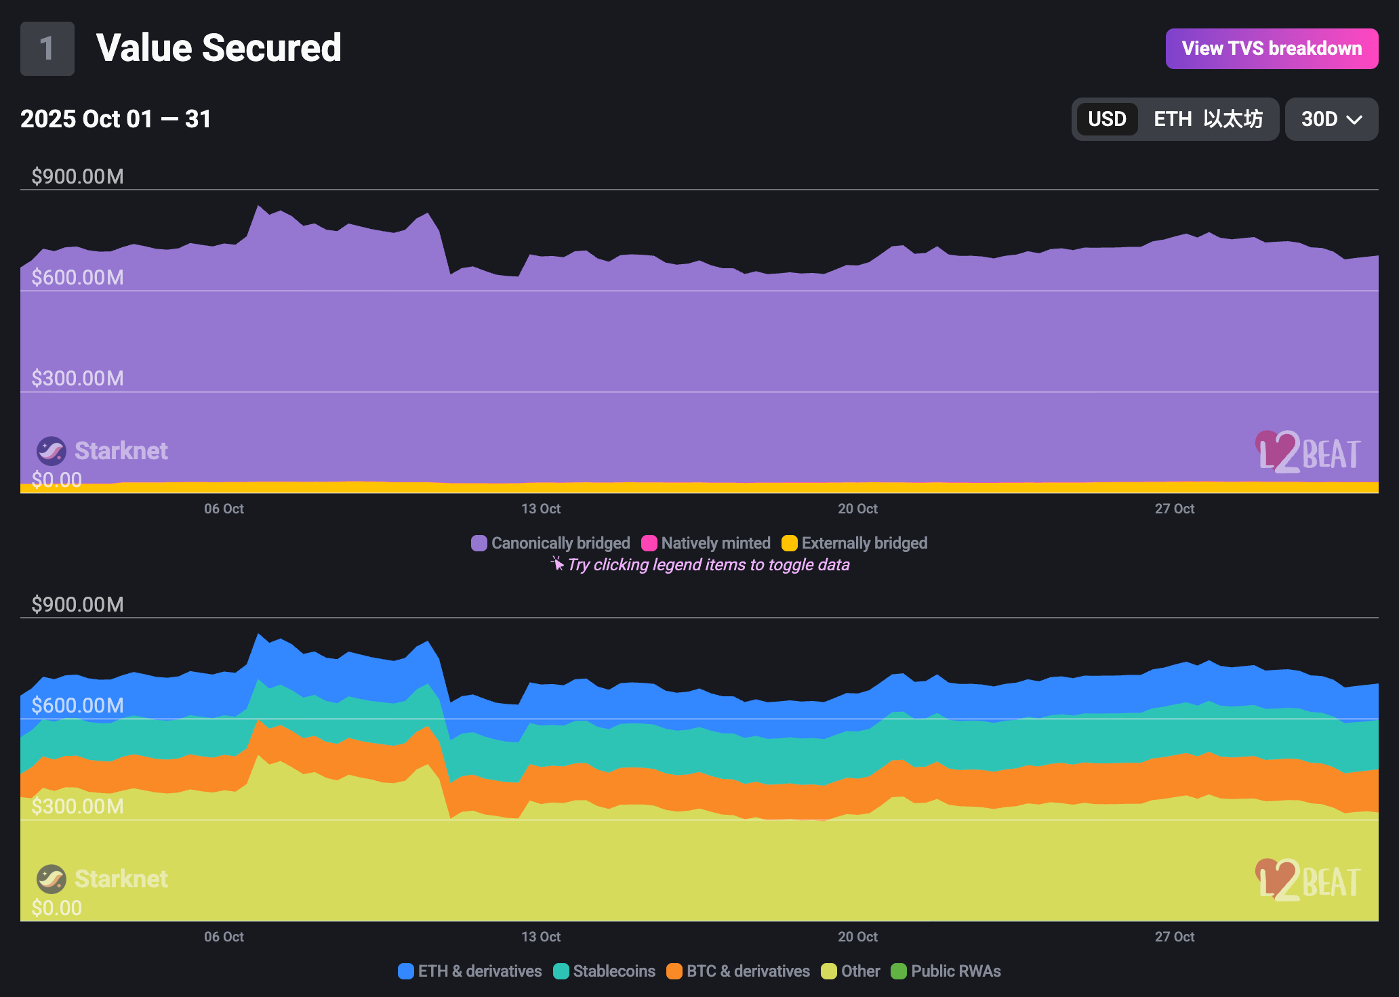Image resolution: width=1399 pixels, height=997 pixels.
Task: Click the 13 Oct marker on upper chart
Action: pos(540,509)
